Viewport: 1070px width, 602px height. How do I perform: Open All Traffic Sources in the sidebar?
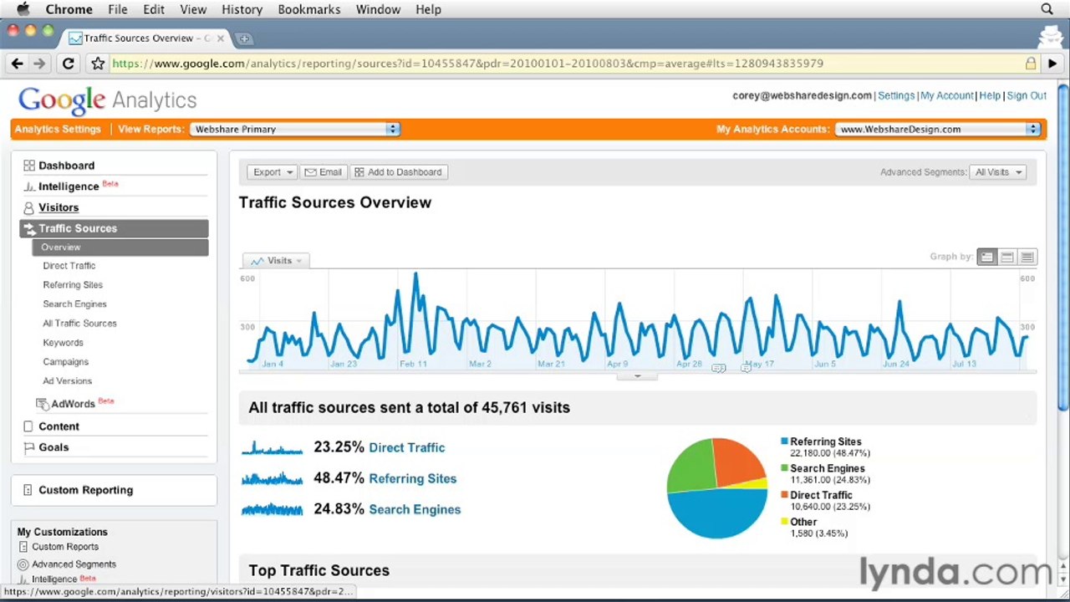pyautogui.click(x=79, y=324)
